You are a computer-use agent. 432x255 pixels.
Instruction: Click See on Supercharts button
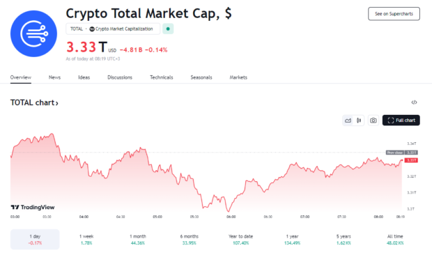point(394,14)
